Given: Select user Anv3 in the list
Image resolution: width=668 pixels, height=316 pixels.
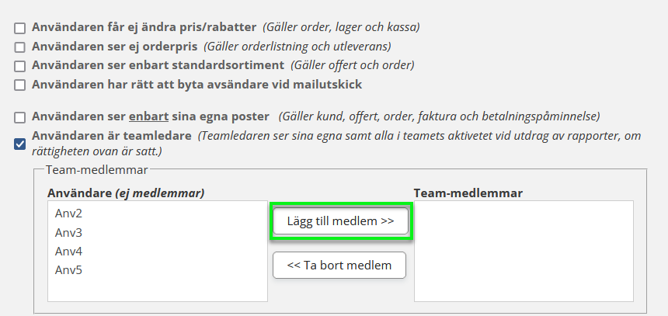Looking at the screenshot, I should coord(69,233).
